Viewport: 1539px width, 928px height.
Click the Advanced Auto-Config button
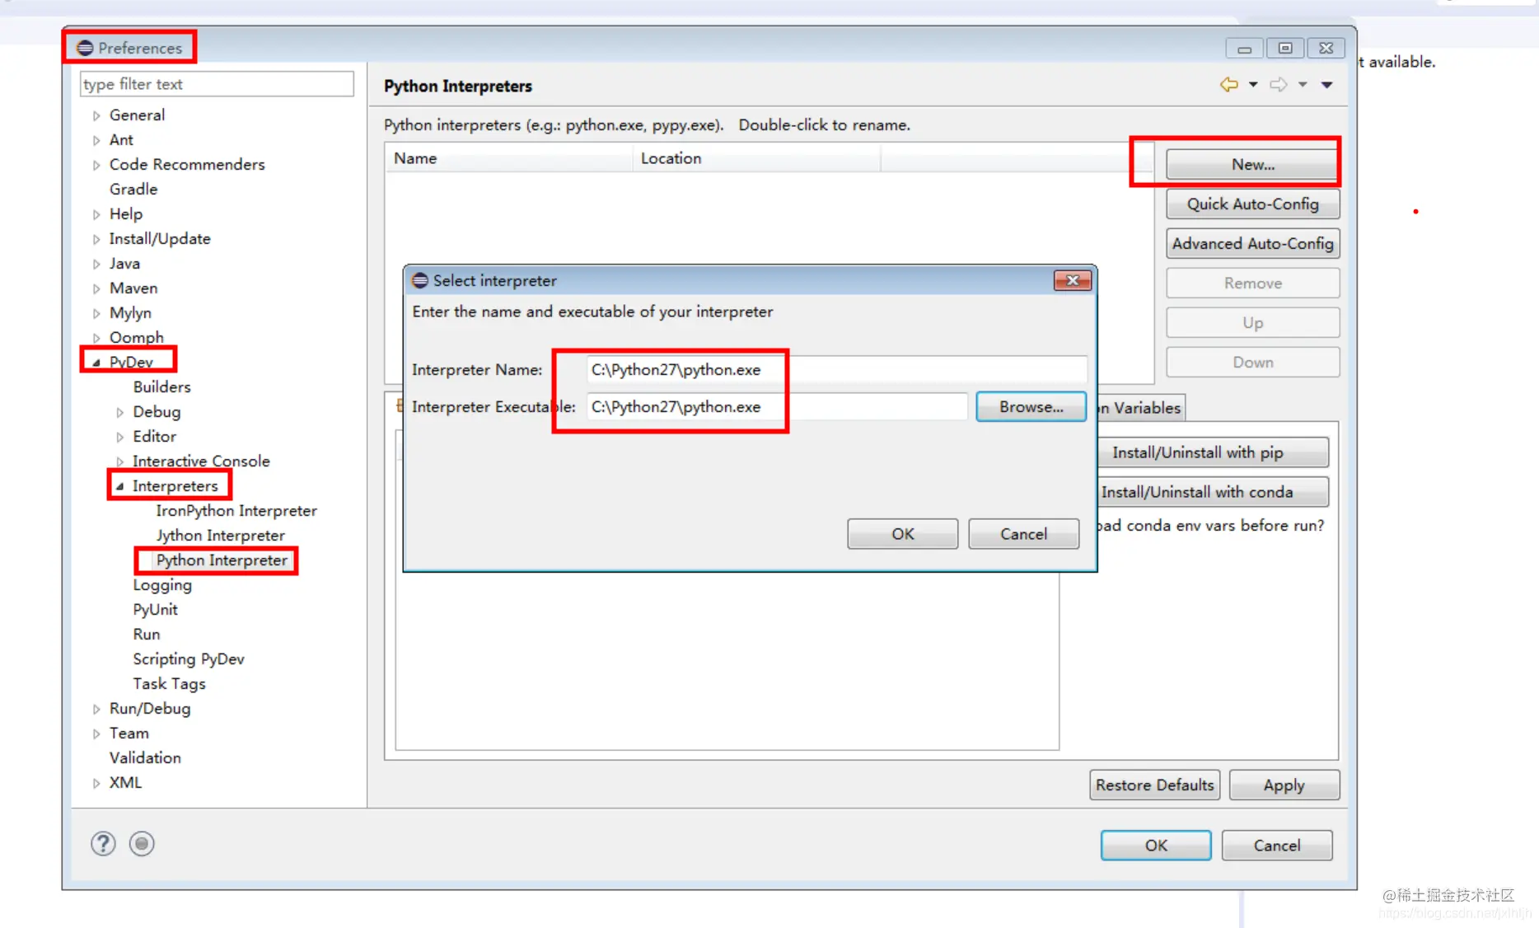[1252, 243]
